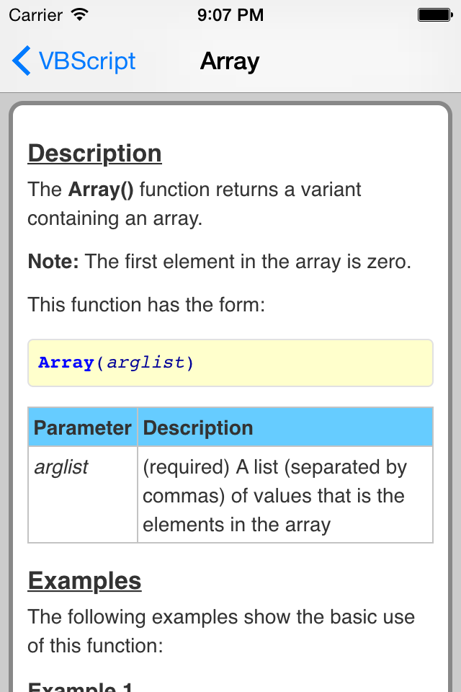Viewport: 461px width, 692px height.
Task: Select the arglist cell in parameter table
Action: click(61, 467)
